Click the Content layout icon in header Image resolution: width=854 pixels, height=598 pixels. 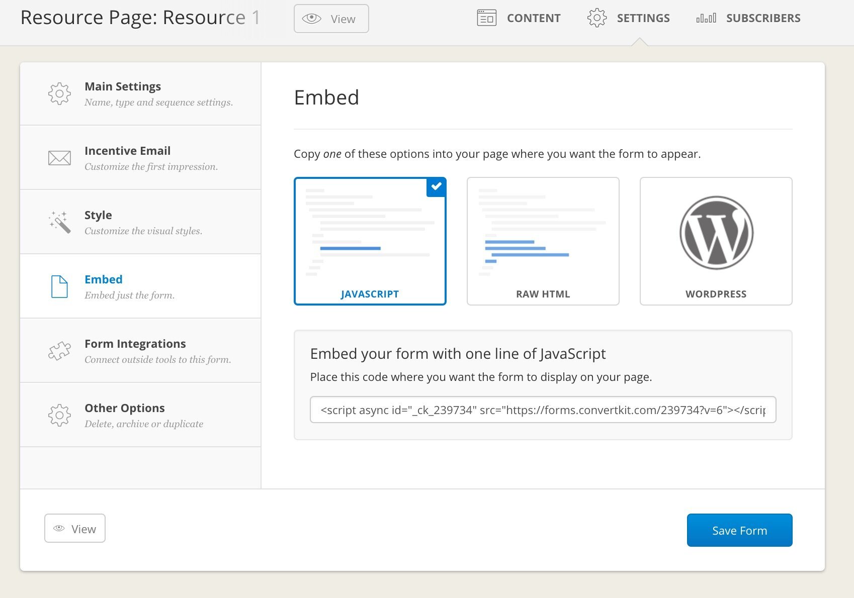pos(487,18)
